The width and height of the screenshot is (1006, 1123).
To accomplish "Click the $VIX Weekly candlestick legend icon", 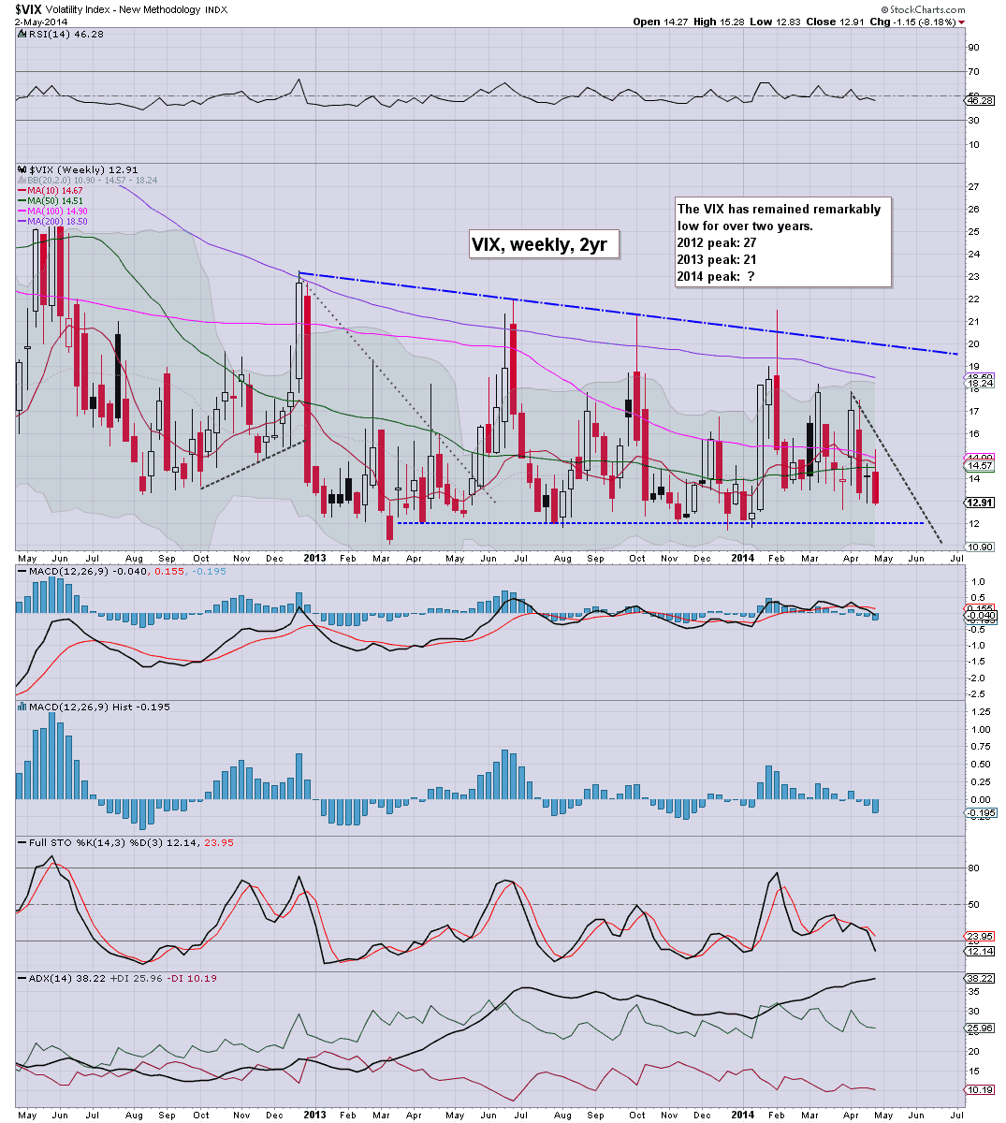I will (22, 169).
